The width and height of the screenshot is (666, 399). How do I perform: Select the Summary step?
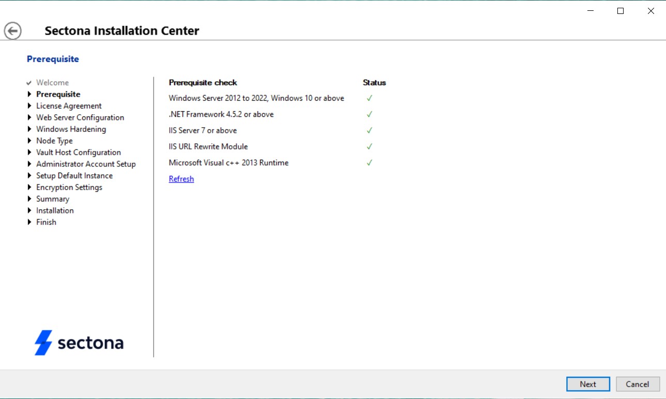(x=52, y=198)
